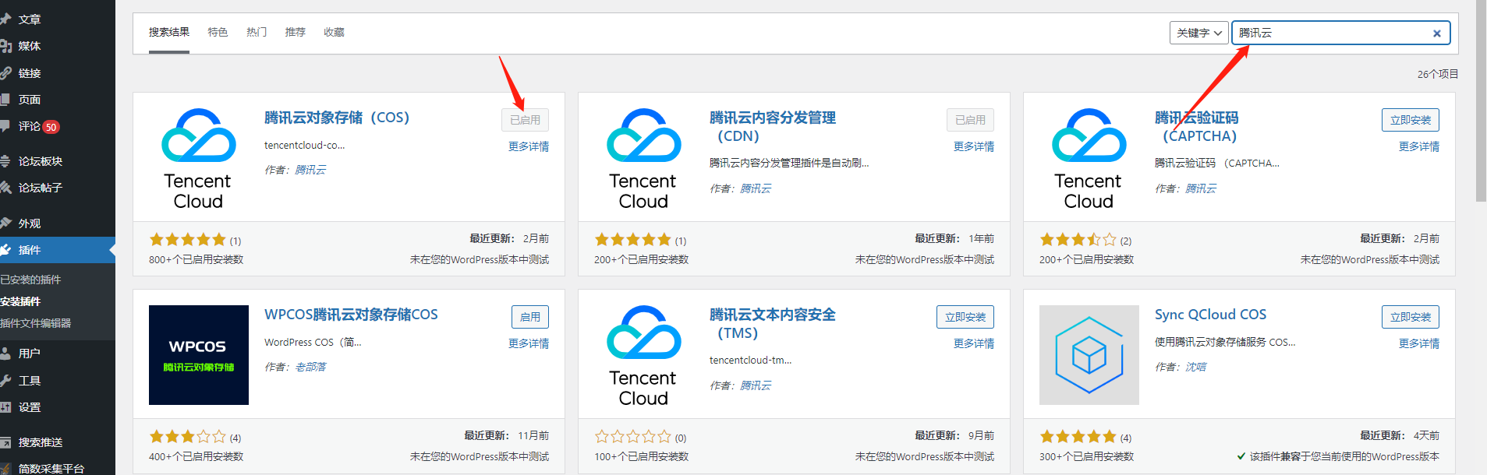Open 设置 (Settings) in the sidebar

(30, 407)
